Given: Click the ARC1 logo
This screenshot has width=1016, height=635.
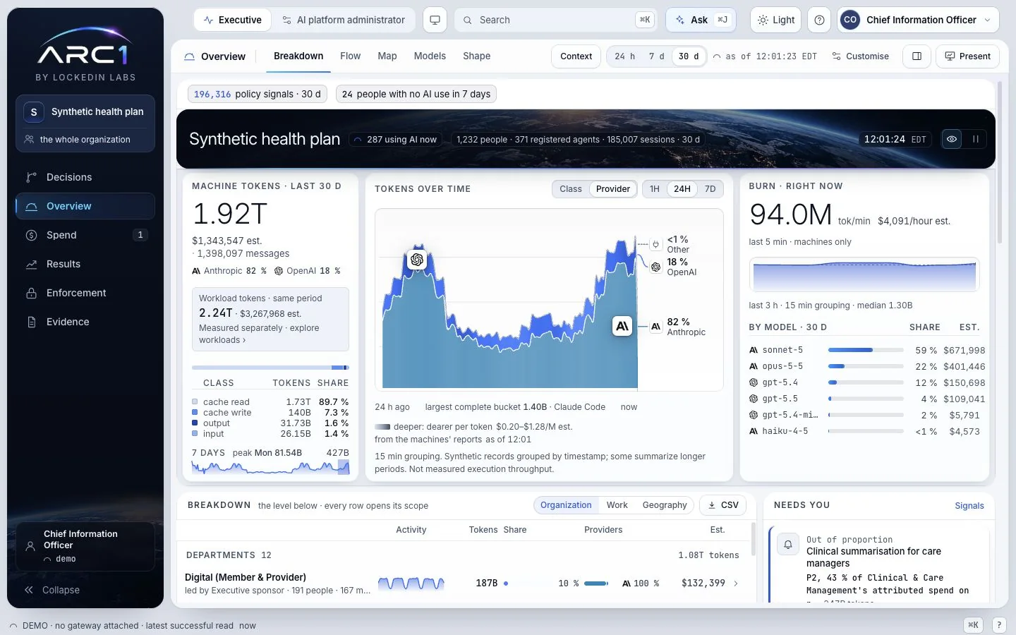Looking at the screenshot, I should [85, 48].
